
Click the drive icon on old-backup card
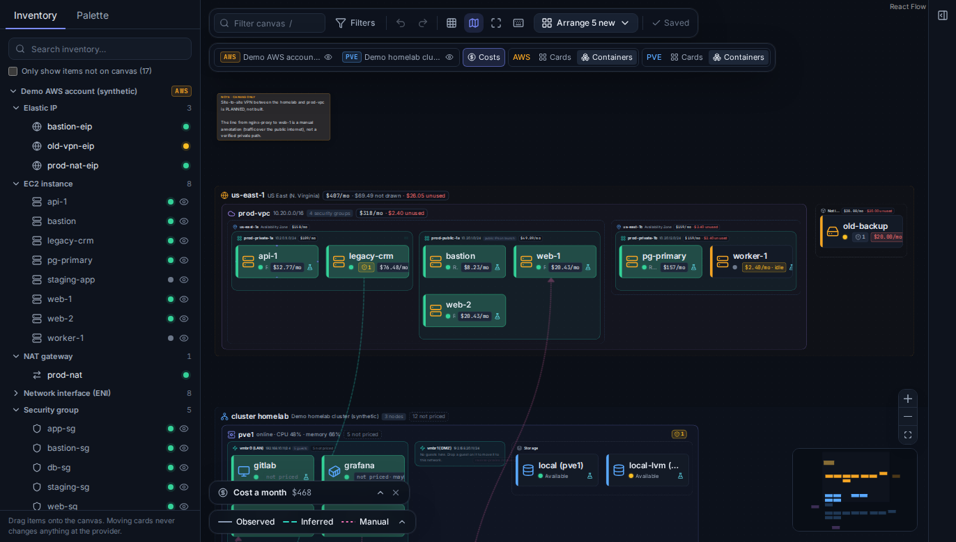tap(833, 231)
